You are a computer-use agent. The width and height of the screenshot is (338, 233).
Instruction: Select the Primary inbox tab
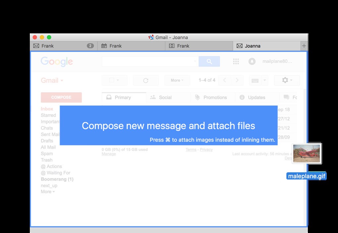(124, 97)
